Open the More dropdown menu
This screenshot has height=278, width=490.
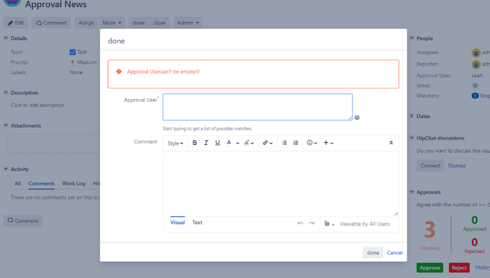[112, 23]
